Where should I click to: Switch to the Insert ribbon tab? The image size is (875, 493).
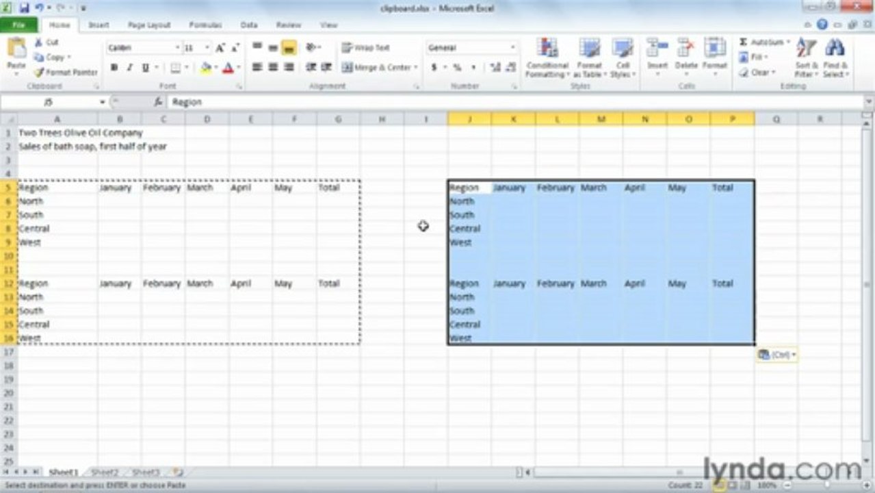coord(99,25)
